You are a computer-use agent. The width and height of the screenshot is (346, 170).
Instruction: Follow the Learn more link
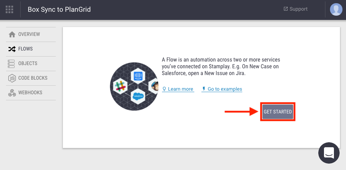[178, 89]
